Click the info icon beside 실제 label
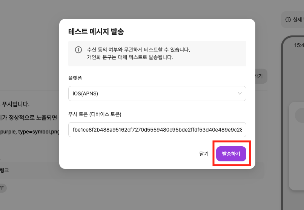The image size is (304, 210). 288,19
